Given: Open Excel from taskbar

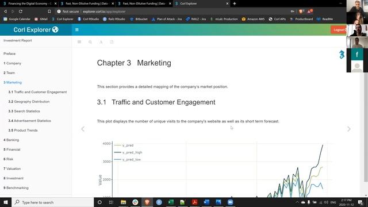Looking at the screenshot, I should (x=171, y=202).
